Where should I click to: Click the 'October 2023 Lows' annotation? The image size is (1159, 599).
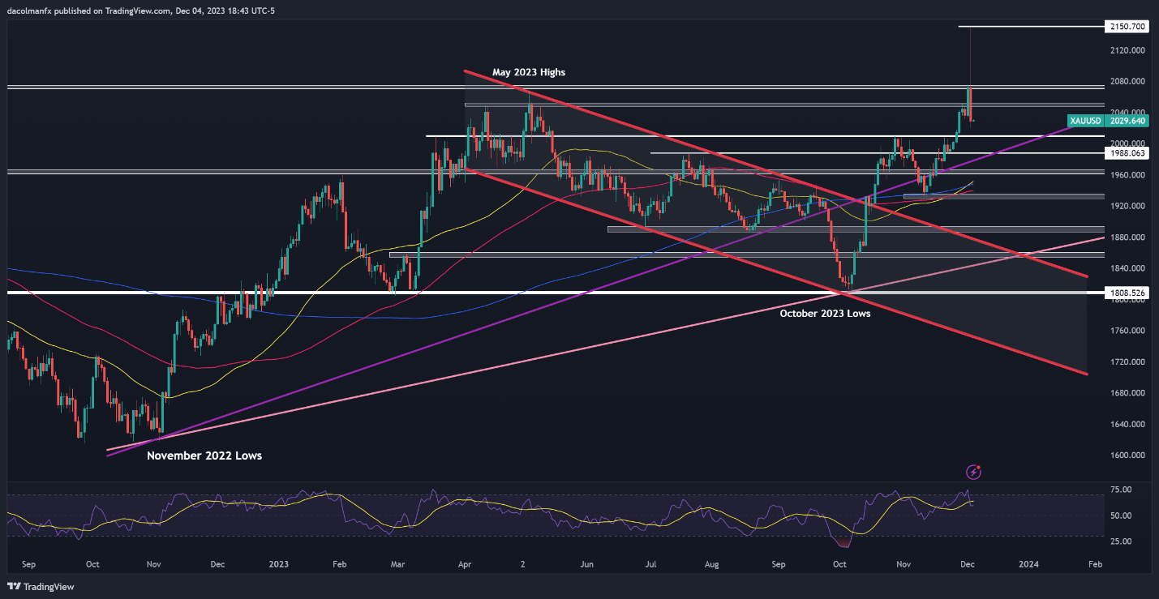[x=825, y=313]
